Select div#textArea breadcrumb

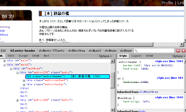(x=77, y=51)
